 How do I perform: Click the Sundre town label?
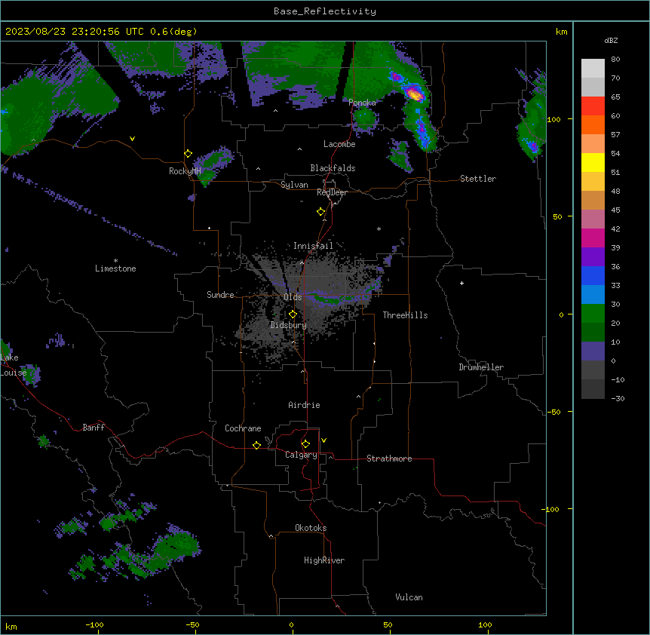(220, 295)
